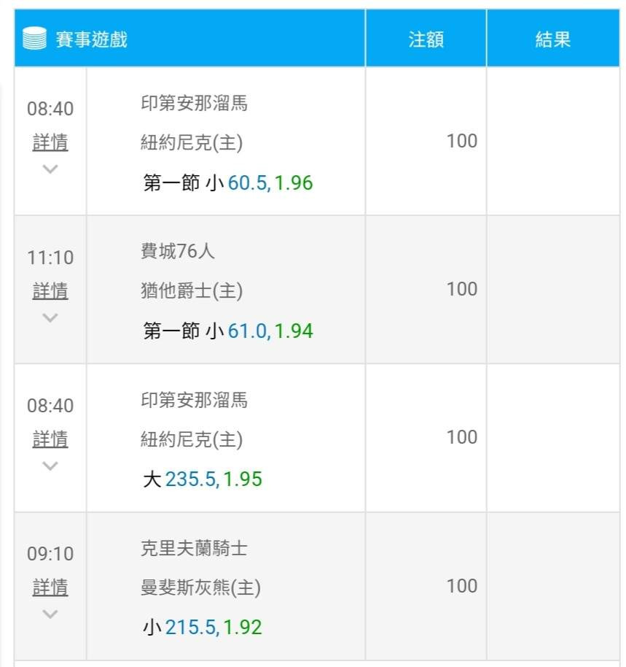
Task: Open 詳情 link for 08:40 大 235.5 bet
Action: 50,439
